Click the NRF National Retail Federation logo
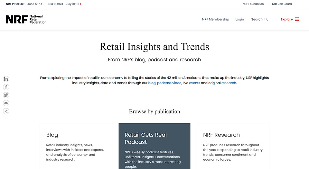 (x=26, y=19)
